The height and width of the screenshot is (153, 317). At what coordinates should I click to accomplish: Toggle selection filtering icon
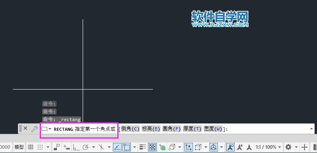[198, 147]
